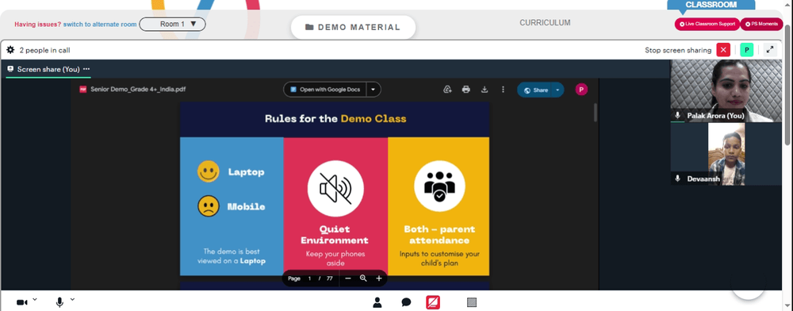Click the red PDF file icon
Viewport: 793px width, 311px height.
tap(83, 90)
